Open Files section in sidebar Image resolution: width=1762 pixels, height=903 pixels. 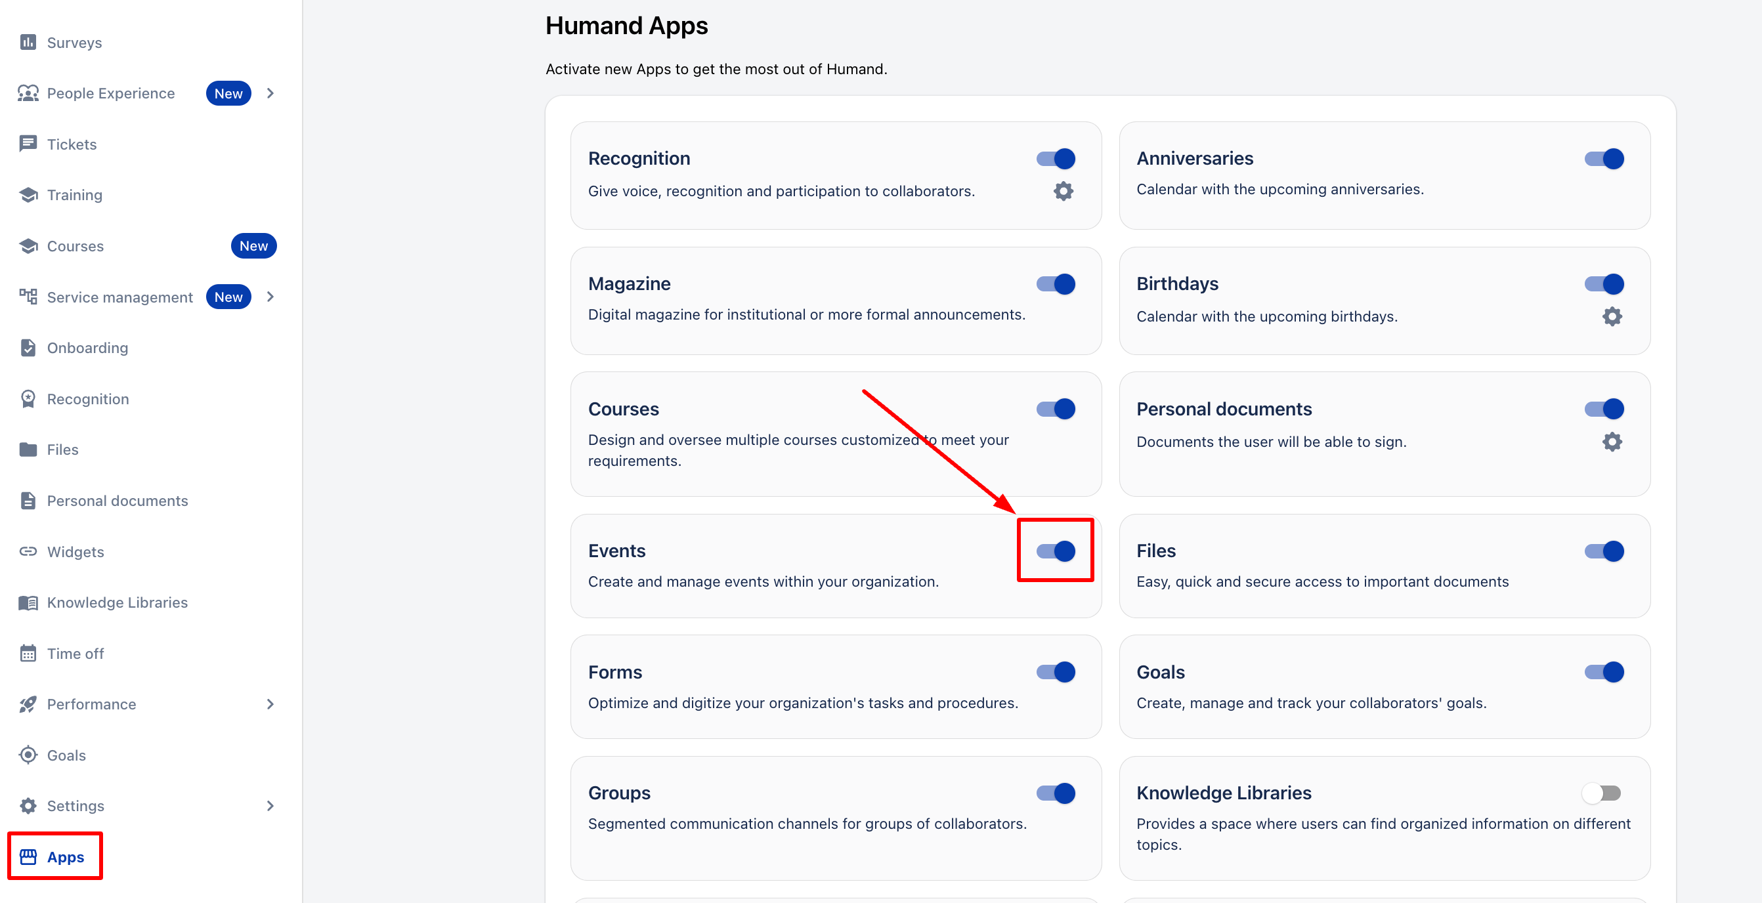tap(62, 450)
